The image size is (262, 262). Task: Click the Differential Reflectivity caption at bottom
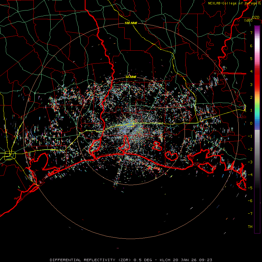[x=131, y=260]
